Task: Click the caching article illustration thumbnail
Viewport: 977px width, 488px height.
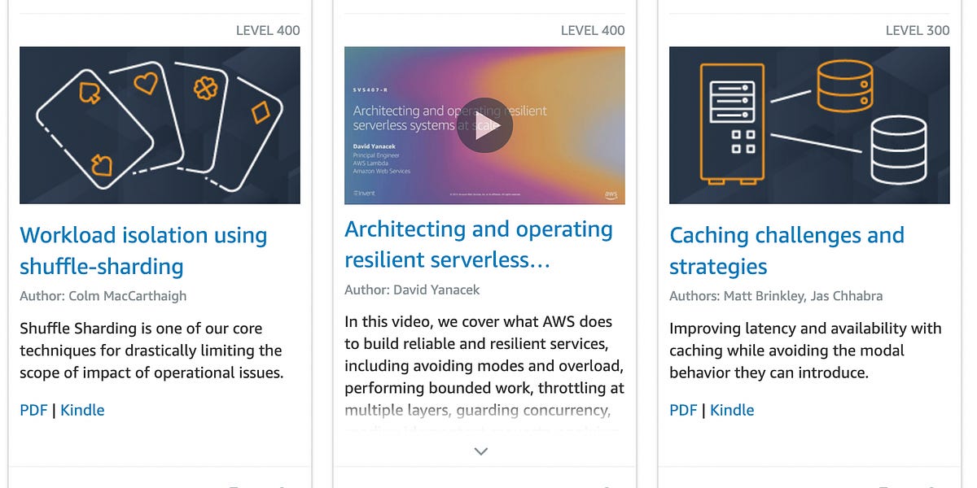Action: coord(808,124)
